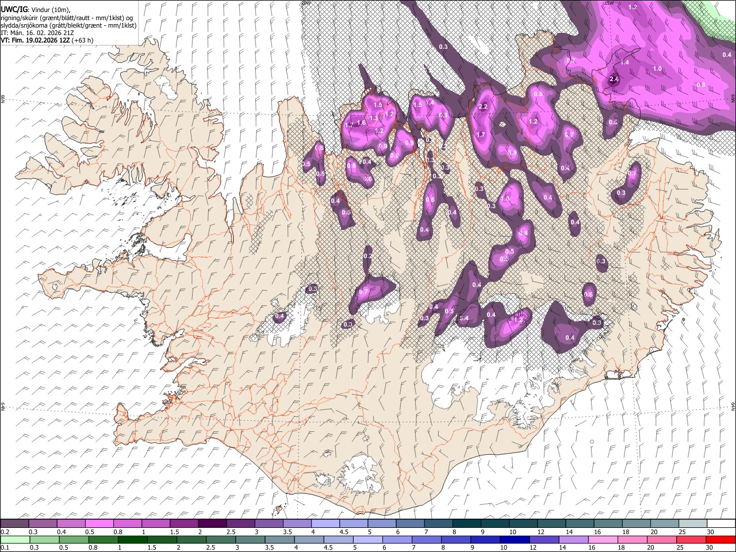
Task: Select the 2.2 precipitation value on the map
Action: [x=483, y=106]
